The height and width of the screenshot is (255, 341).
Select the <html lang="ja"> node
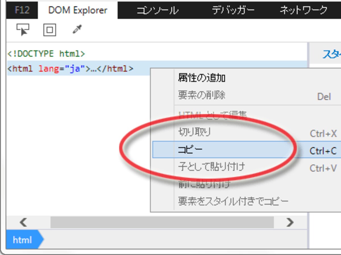point(70,69)
